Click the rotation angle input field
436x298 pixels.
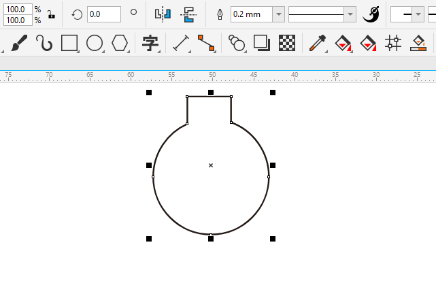(x=104, y=14)
